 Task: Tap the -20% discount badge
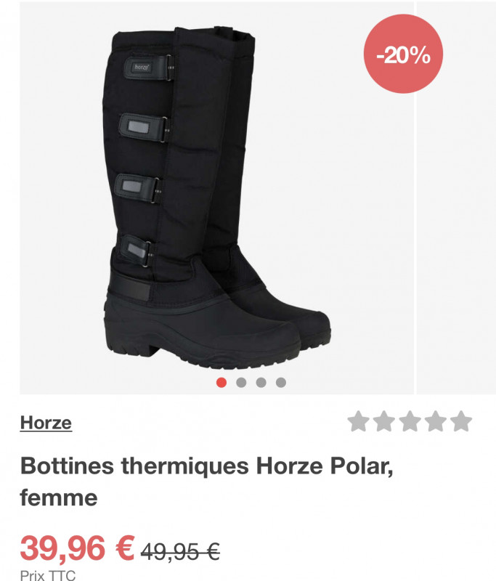[403, 54]
